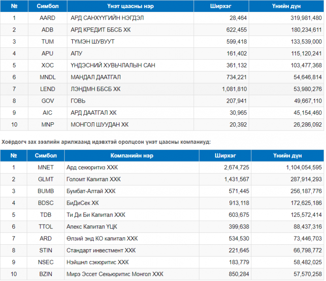Click second table's Ширхэг header

click(225, 155)
